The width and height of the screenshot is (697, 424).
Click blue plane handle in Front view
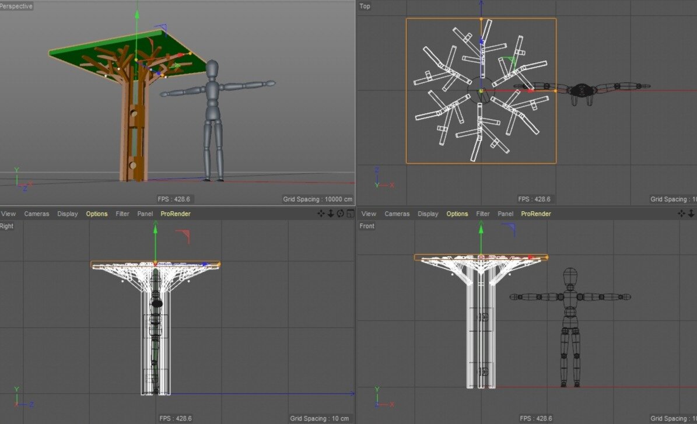coord(510,229)
